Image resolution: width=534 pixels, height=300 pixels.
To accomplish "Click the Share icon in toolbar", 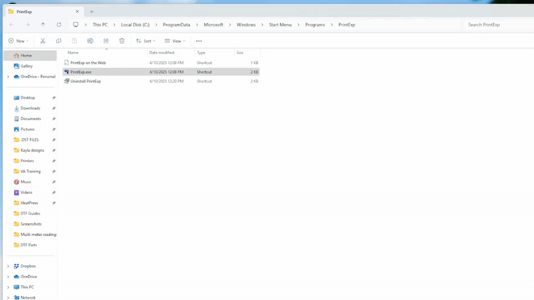I will click(x=106, y=41).
